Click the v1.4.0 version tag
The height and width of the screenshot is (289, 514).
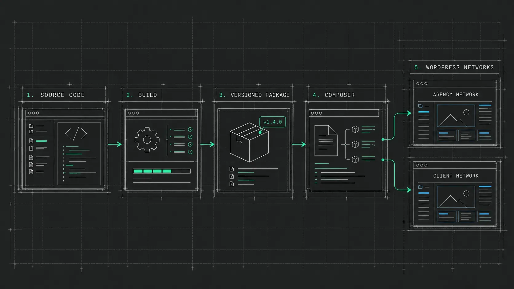pos(273,122)
